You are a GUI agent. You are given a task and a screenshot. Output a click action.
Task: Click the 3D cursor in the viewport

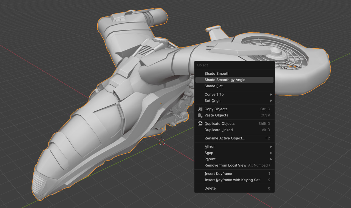pyautogui.click(x=162, y=142)
